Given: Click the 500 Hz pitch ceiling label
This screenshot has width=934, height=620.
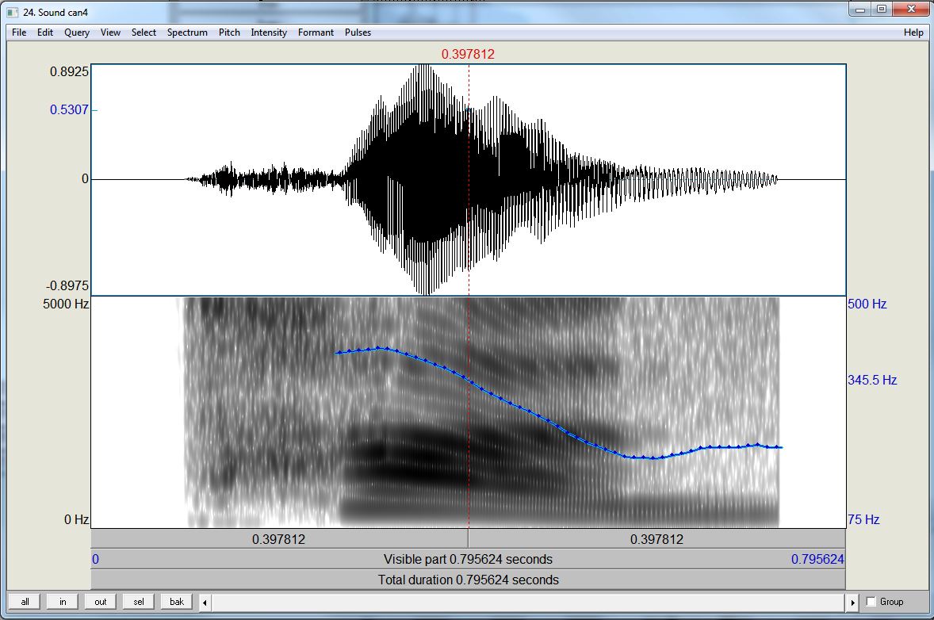Looking at the screenshot, I should click(x=867, y=304).
